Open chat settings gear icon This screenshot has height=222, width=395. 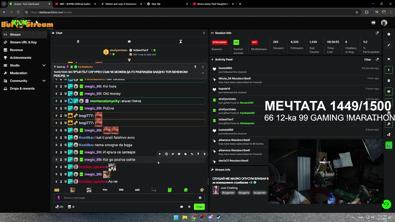(x=189, y=207)
